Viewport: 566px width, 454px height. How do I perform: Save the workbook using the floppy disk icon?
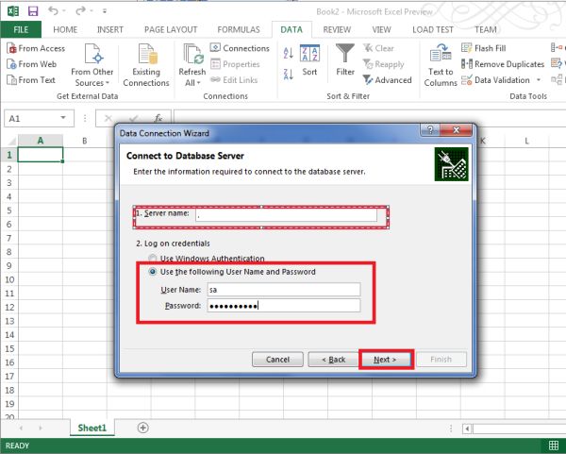click(33, 11)
